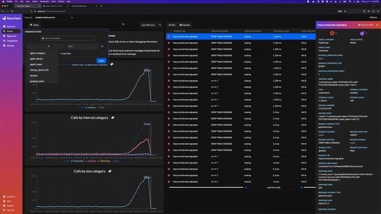Sort by the INTERVAL CLIQUE column header
This screenshot has width=381, height=214.
coord(281,32)
